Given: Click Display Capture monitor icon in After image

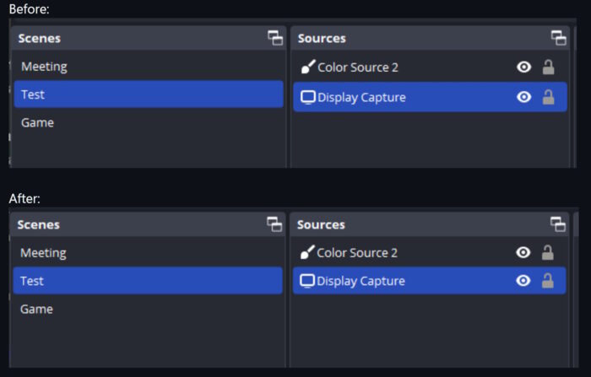Looking at the screenshot, I should click(x=308, y=281).
